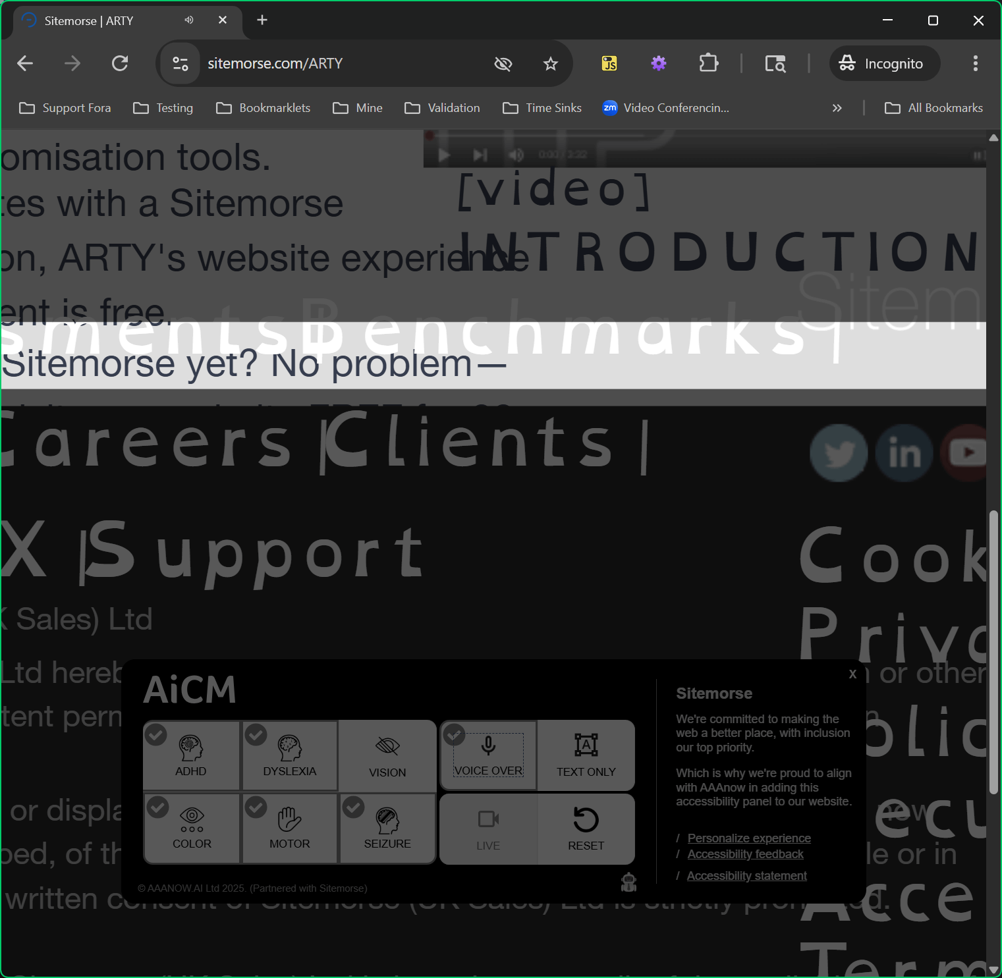Open the Twitter social icon
This screenshot has height=978, width=1002.
coord(839,453)
